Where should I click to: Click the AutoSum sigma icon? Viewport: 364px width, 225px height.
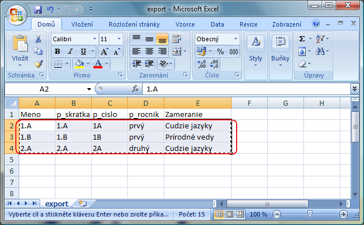[302, 38]
